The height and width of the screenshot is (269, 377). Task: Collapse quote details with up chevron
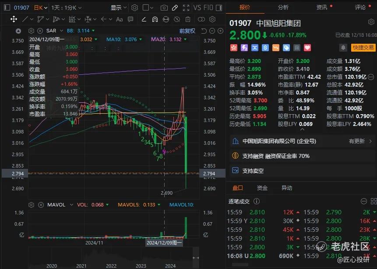[x=303, y=130]
